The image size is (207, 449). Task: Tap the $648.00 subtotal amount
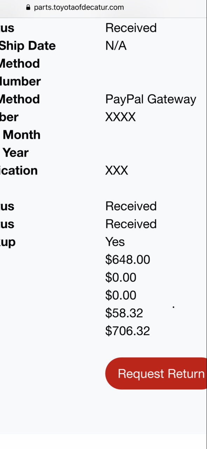[x=127, y=259]
